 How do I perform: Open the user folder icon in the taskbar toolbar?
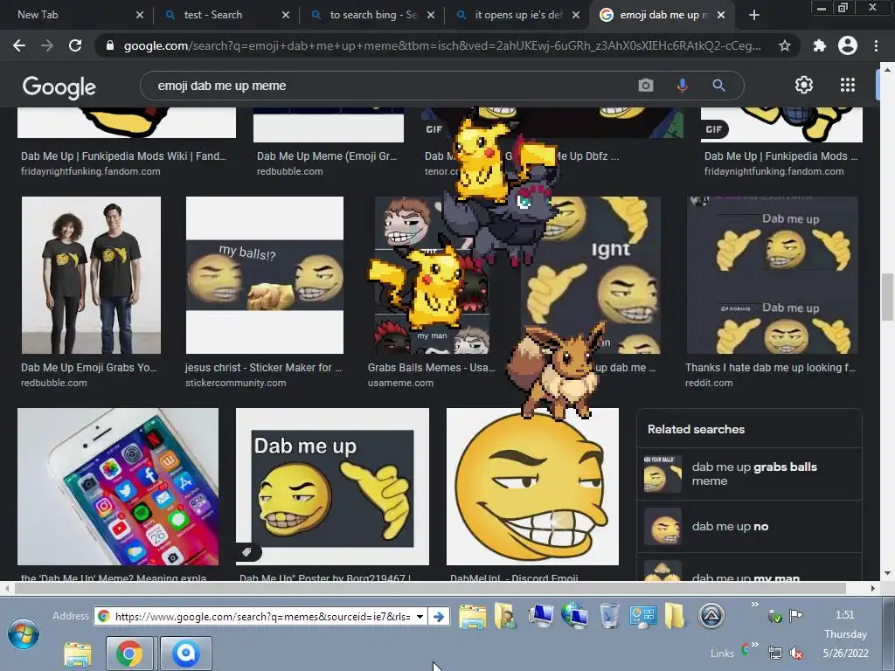506,616
